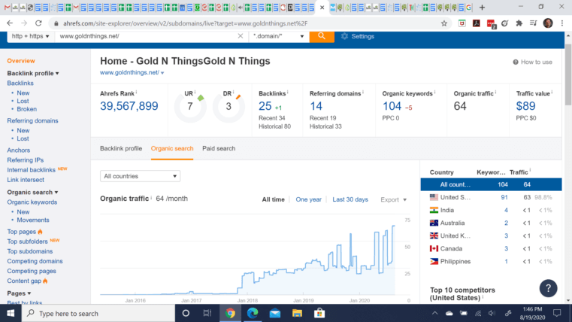Expand the www.goldnthings.net URL arrow

tap(162, 73)
